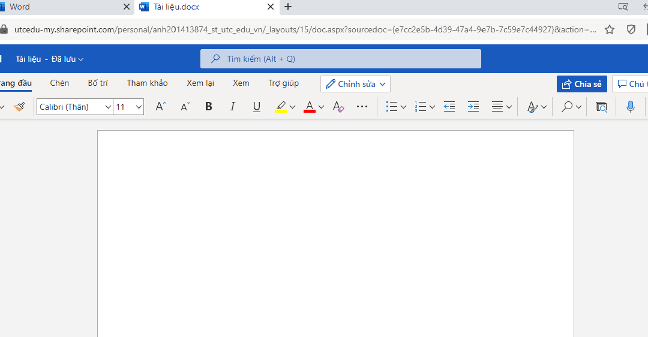Viewport: 648px width, 337px height.
Task: Expand Find options dropdown arrow
Action: click(x=578, y=107)
